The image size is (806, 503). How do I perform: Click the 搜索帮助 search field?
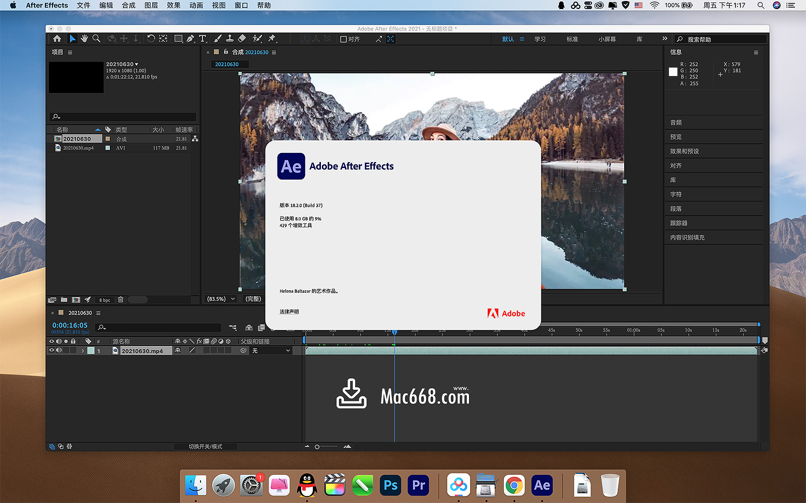tap(720, 39)
